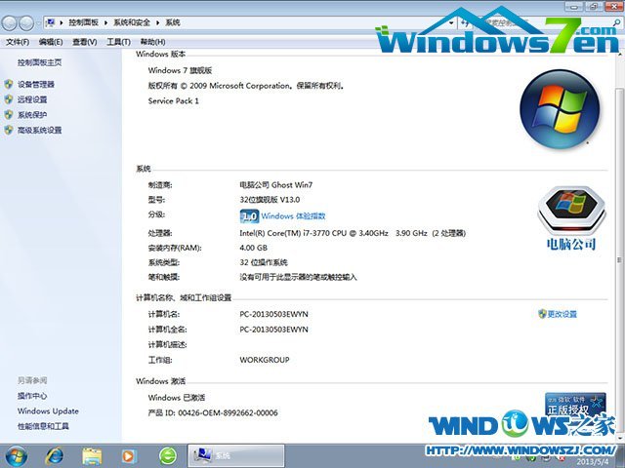Screen dimensions: 625x468
Task: Open 性能信息和工具 link
Action: pyautogui.click(x=43, y=426)
